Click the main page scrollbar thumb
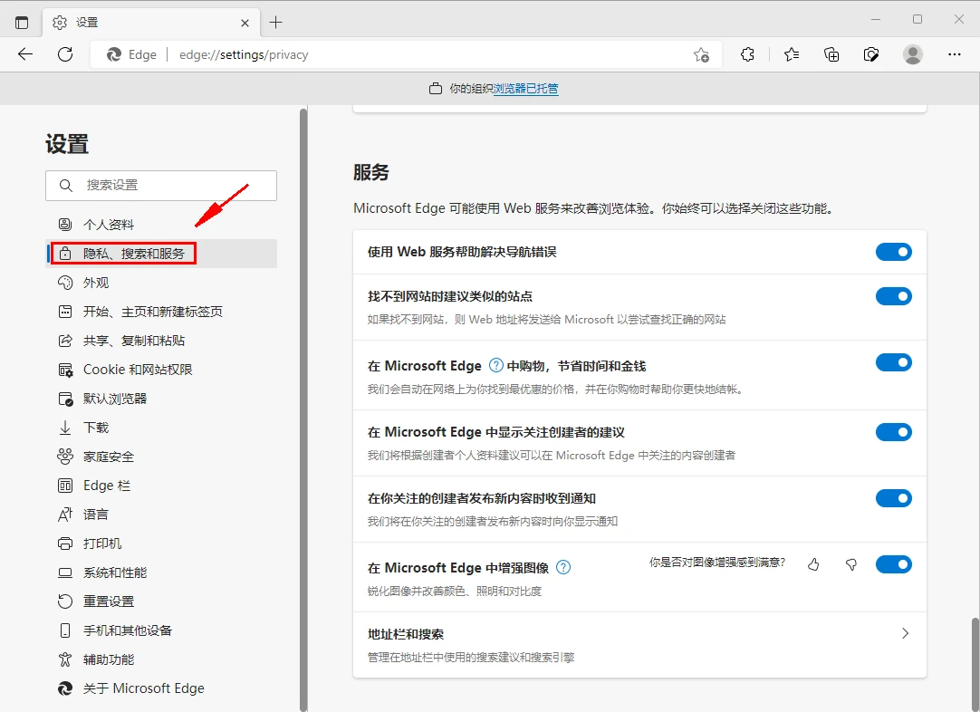The width and height of the screenshot is (980, 712). [975, 664]
